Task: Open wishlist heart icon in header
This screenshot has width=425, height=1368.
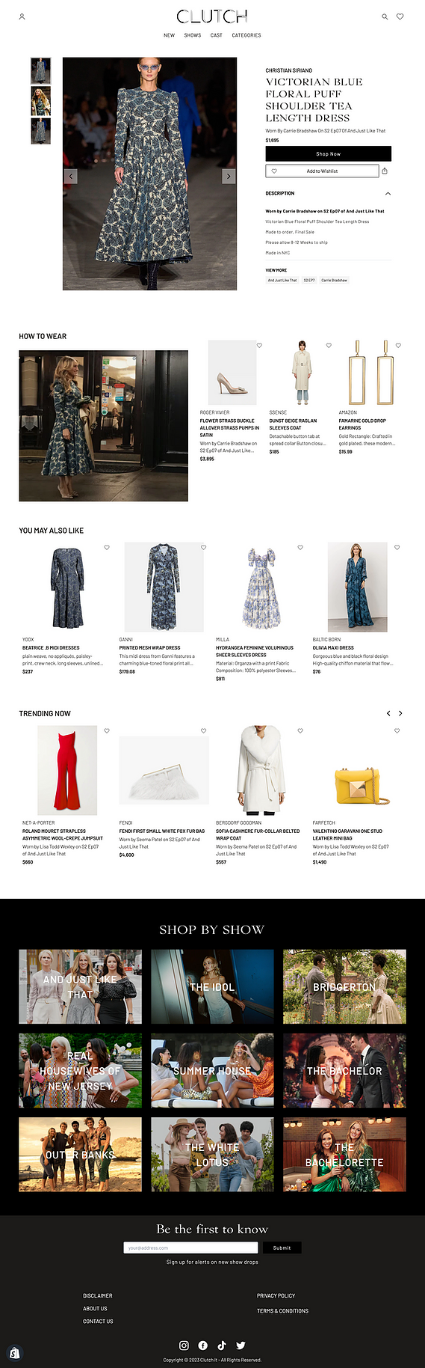Action: [x=400, y=16]
